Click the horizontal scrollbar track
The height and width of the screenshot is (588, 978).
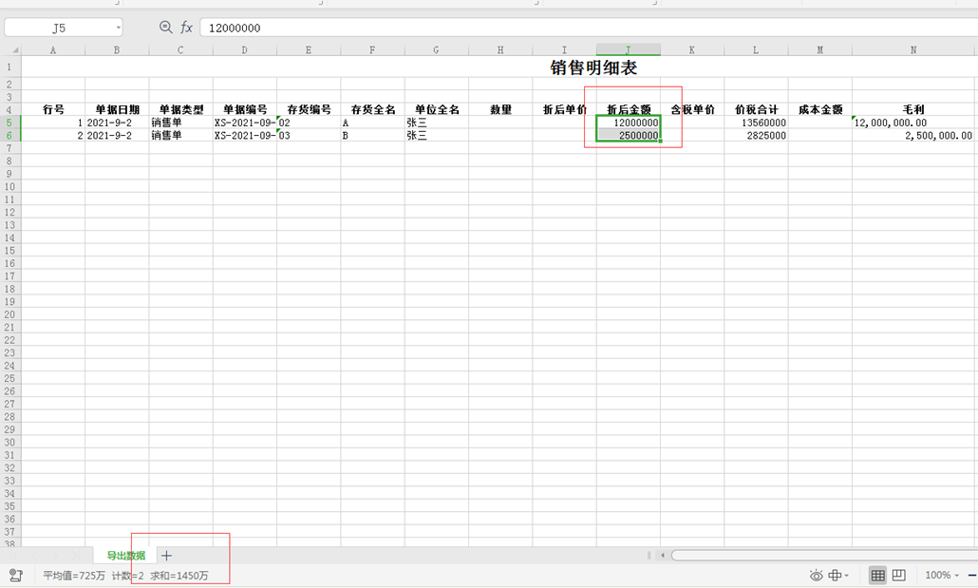[x=824, y=555]
